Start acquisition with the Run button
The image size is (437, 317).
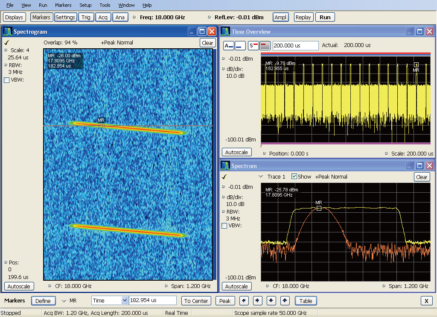(325, 17)
